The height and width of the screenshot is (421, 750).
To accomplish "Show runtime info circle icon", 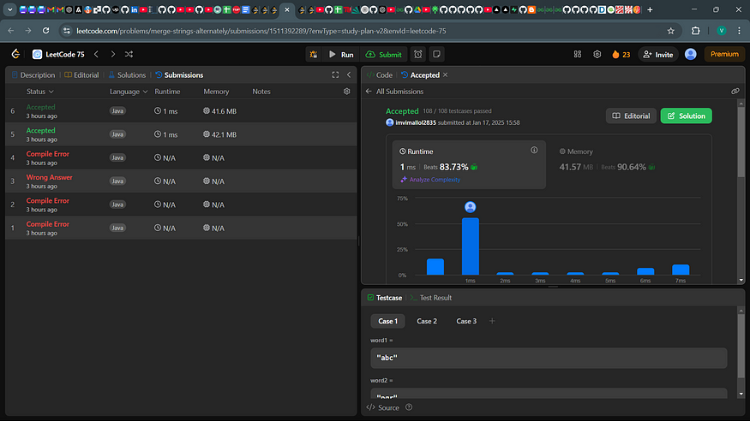I will (x=534, y=151).
